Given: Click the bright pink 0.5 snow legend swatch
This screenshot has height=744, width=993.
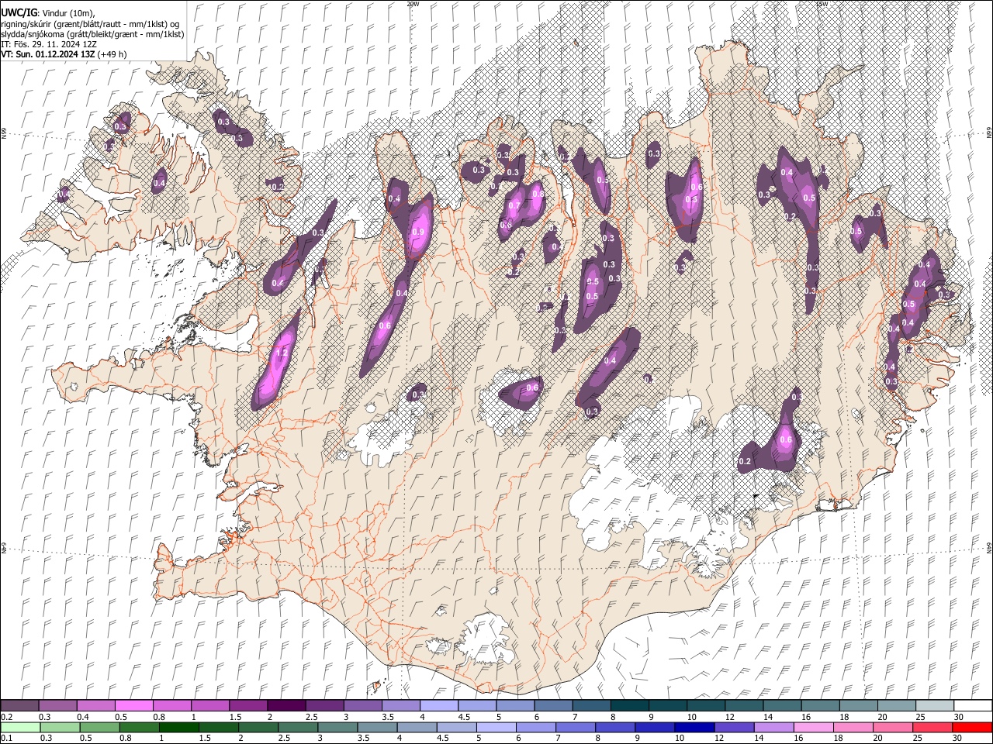Looking at the screenshot, I should tap(133, 705).
